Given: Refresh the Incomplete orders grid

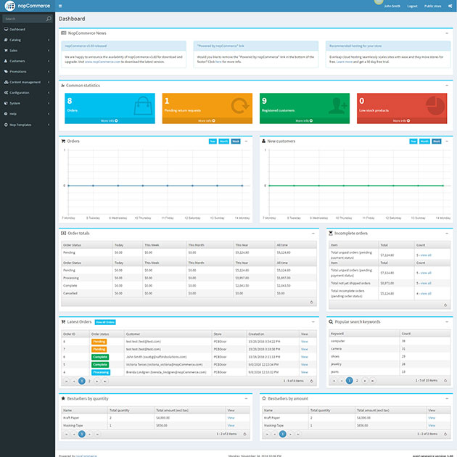Looking at the screenshot, I should click(445, 305).
